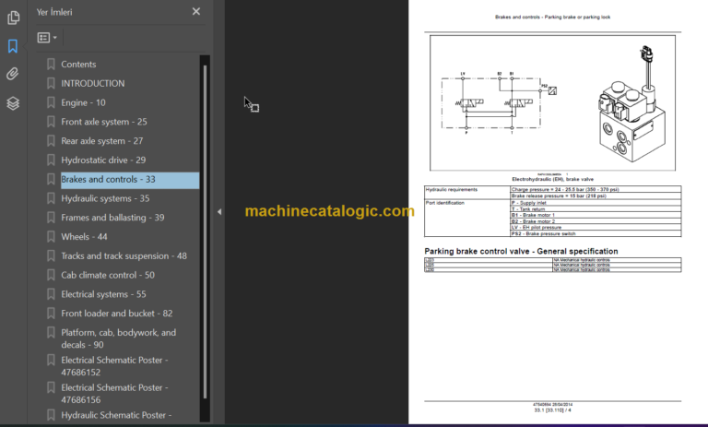Image resolution: width=708 pixels, height=427 pixels.
Task: Click bookmark icon beside Cab climate control
Action: pos(51,275)
